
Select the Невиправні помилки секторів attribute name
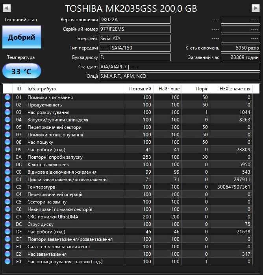pos(60,209)
